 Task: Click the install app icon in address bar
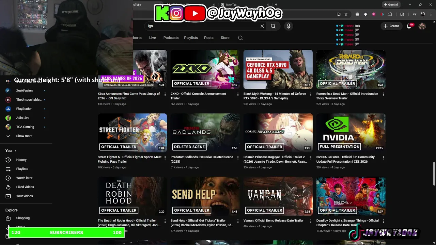click(339, 14)
